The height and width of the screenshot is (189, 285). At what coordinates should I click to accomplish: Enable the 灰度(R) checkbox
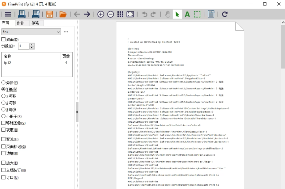[3, 130]
